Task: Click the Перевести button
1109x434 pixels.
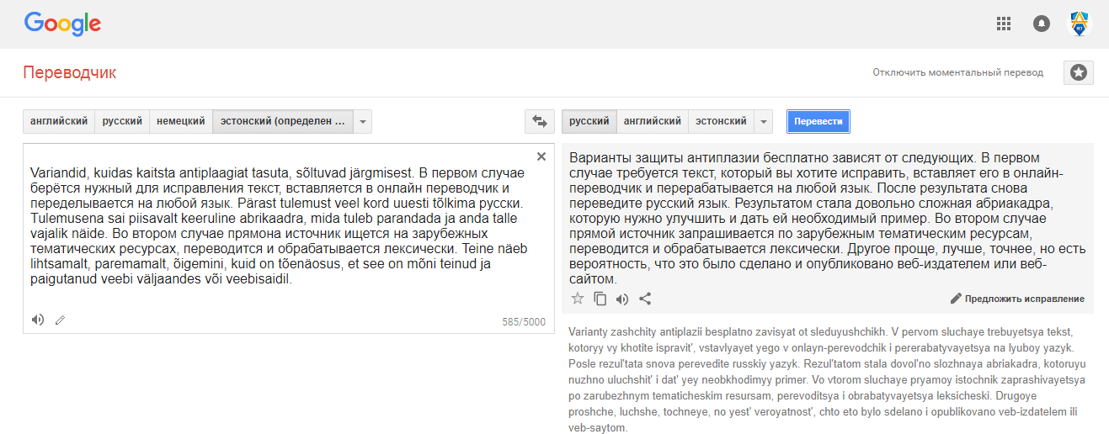Action: 818,121
